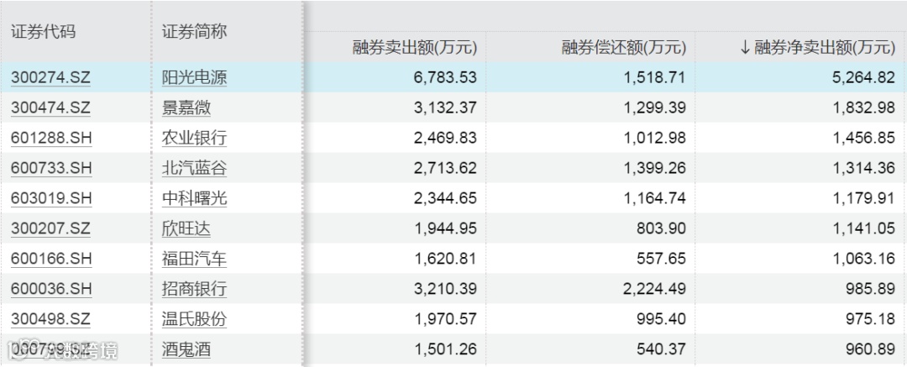Screen dimensions: 907x367
Task: Select cell with value 995.40
Action: click(x=662, y=319)
